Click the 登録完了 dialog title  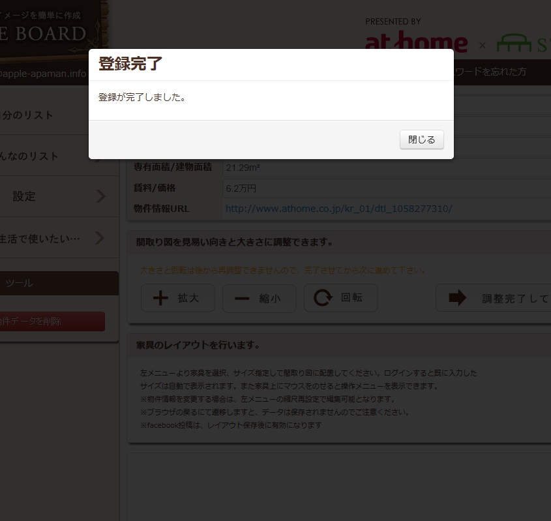(130, 64)
